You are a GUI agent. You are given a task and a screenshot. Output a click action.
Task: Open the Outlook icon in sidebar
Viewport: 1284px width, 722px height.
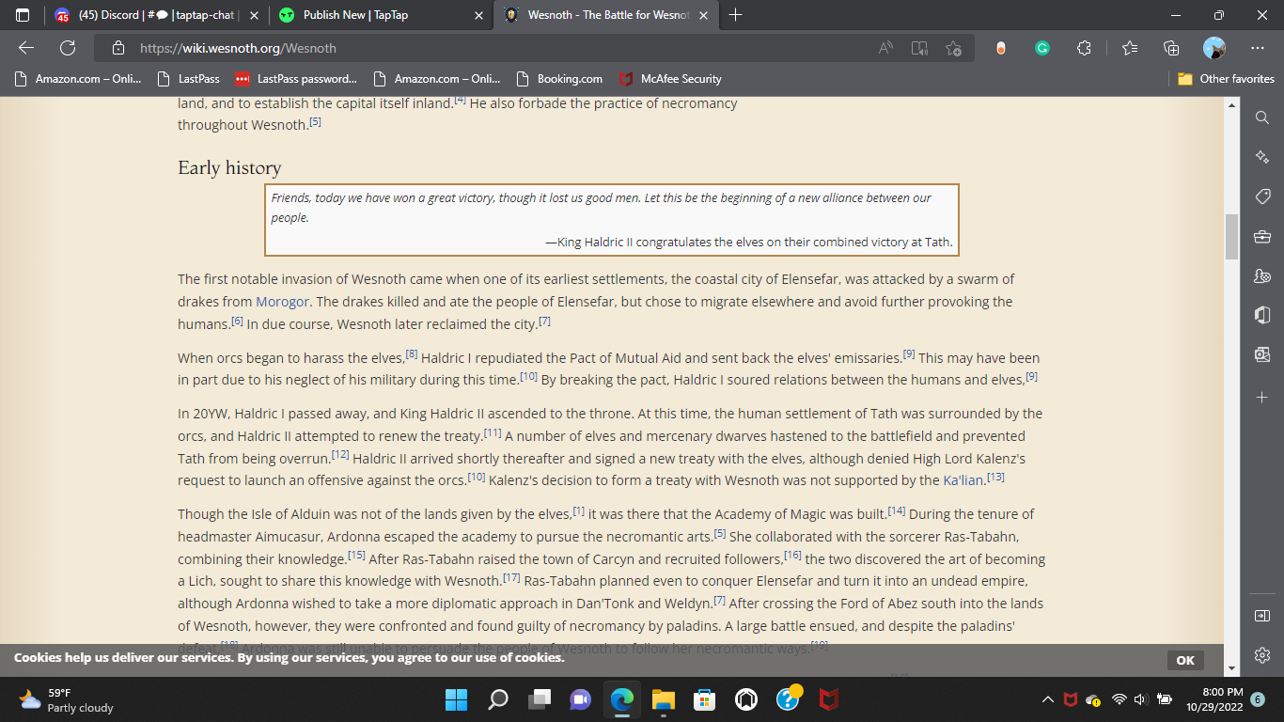(x=1262, y=354)
